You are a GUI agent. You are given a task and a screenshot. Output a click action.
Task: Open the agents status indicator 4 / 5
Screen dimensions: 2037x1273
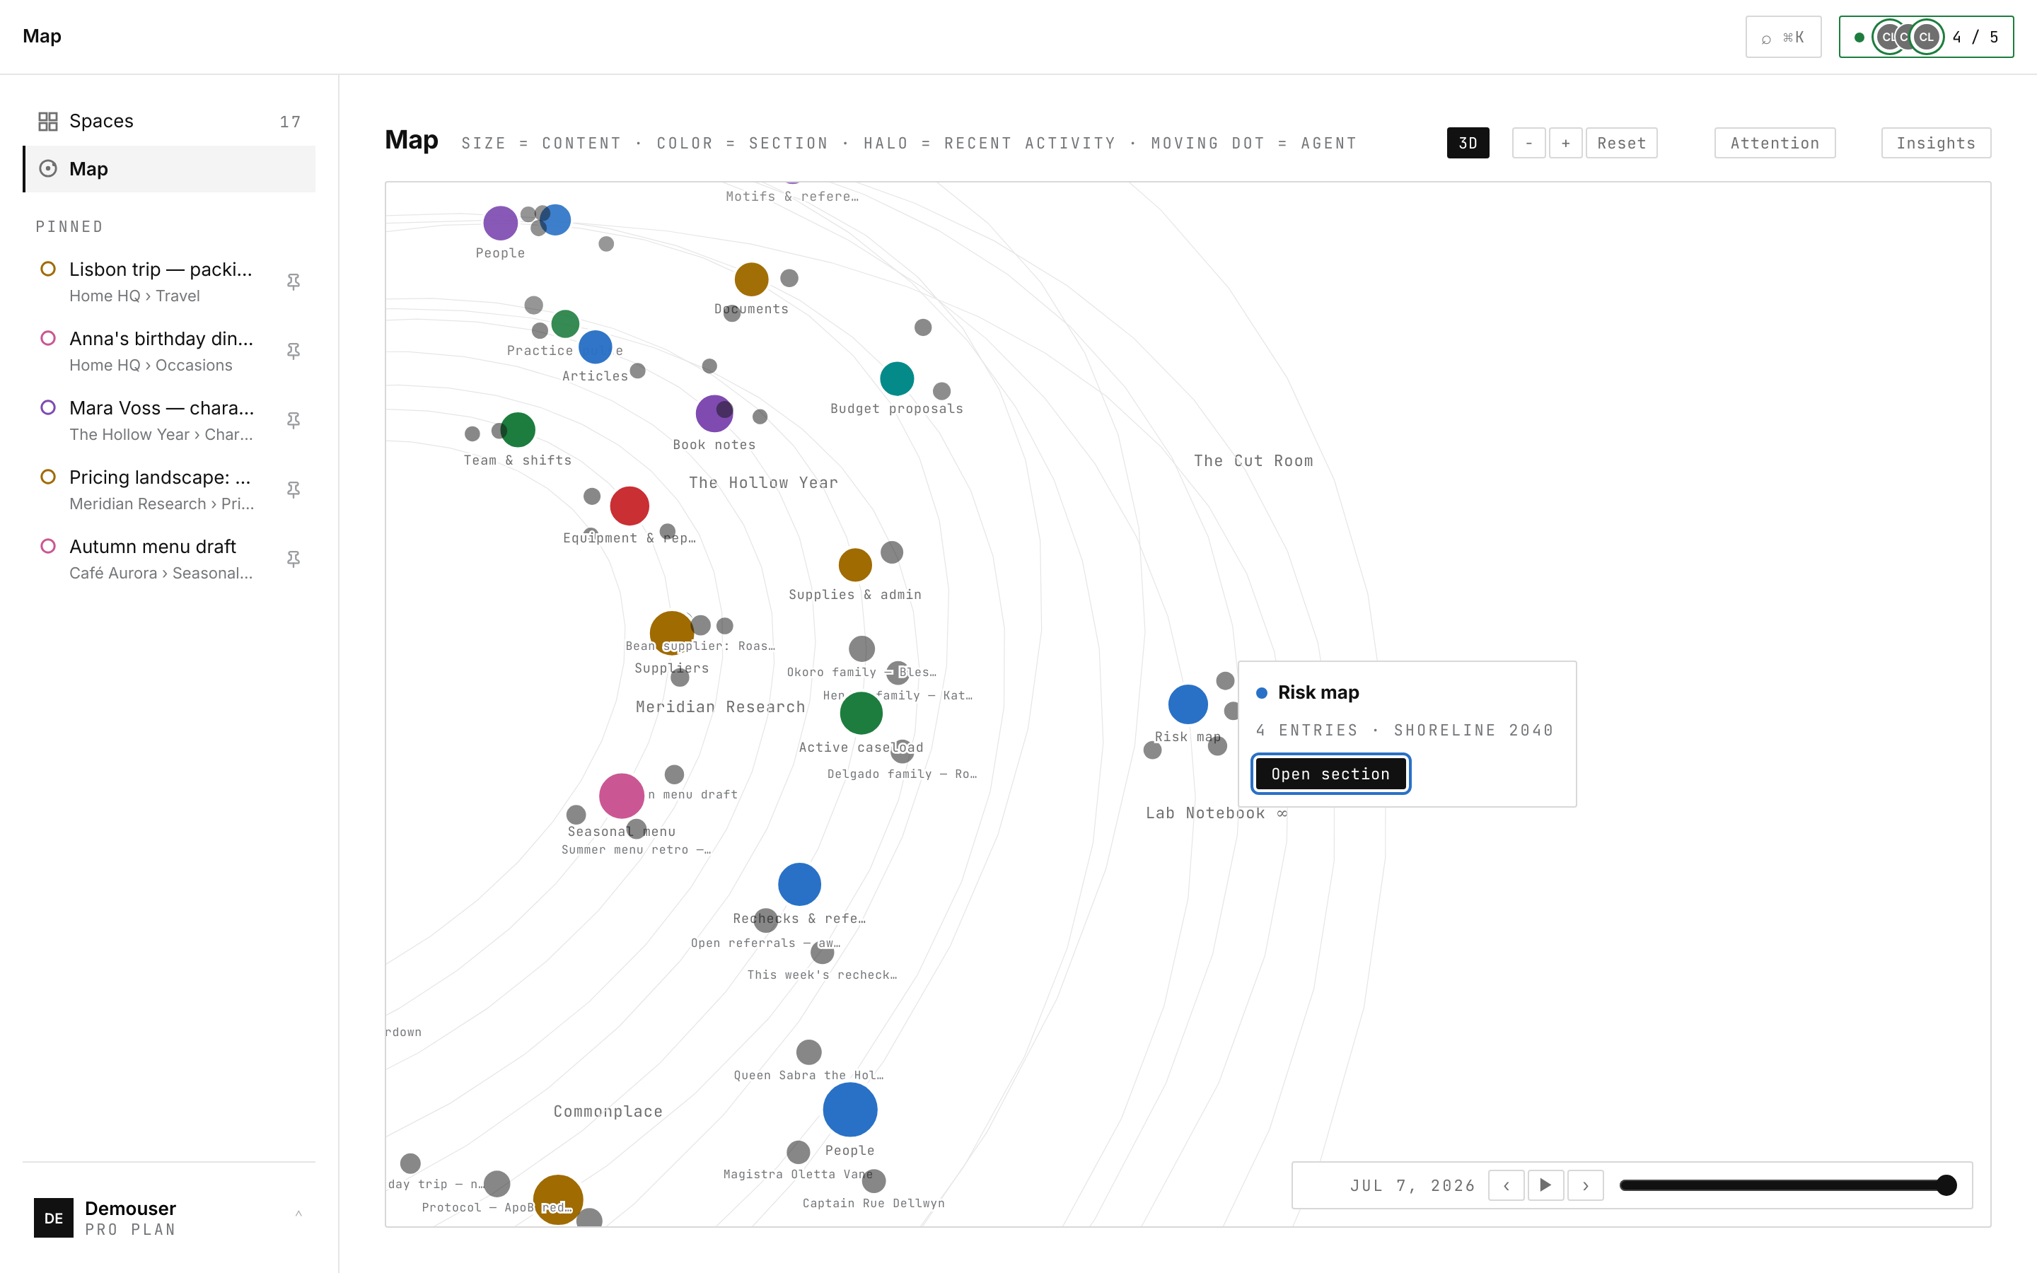pos(1926,37)
